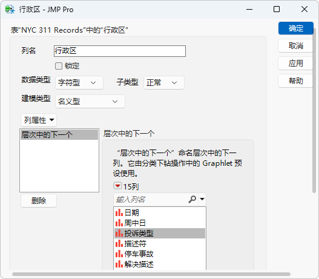This screenshot has width=319, height=279.
Task: Open the 建模类型 dropdown showing 名义型
Action: 90,101
